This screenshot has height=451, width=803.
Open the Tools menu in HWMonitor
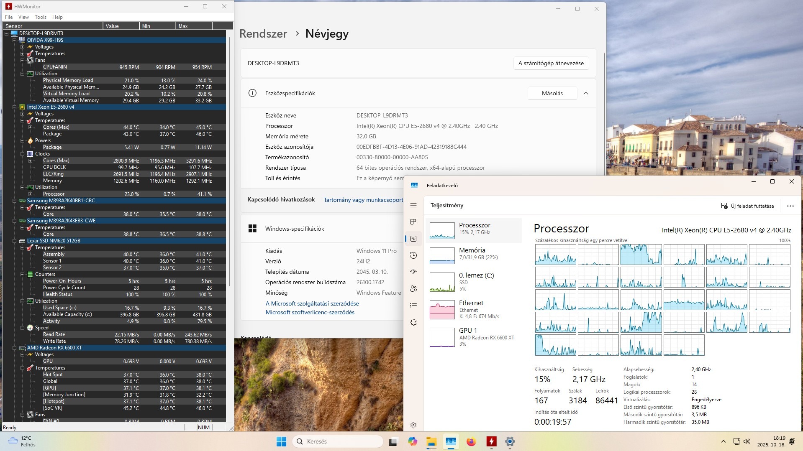(41, 17)
